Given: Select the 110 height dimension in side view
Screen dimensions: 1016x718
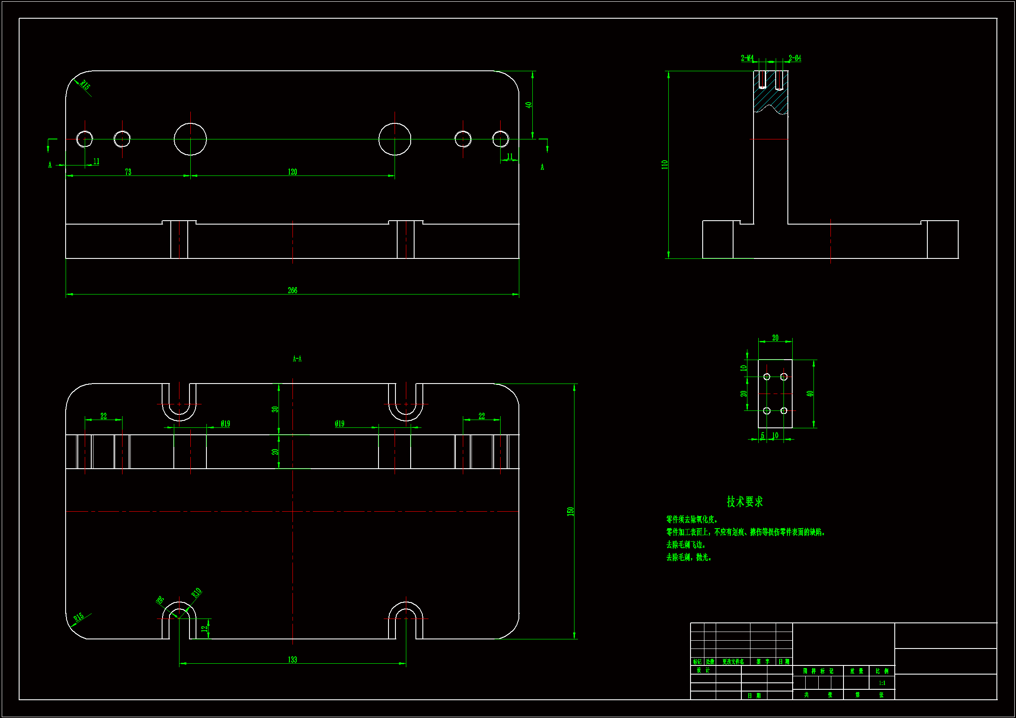Looking at the screenshot, I should 664,165.
